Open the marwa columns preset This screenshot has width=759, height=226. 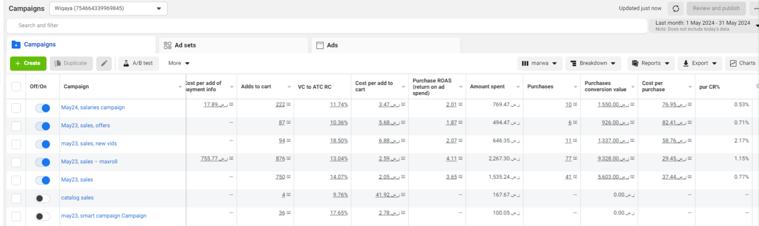pos(540,63)
